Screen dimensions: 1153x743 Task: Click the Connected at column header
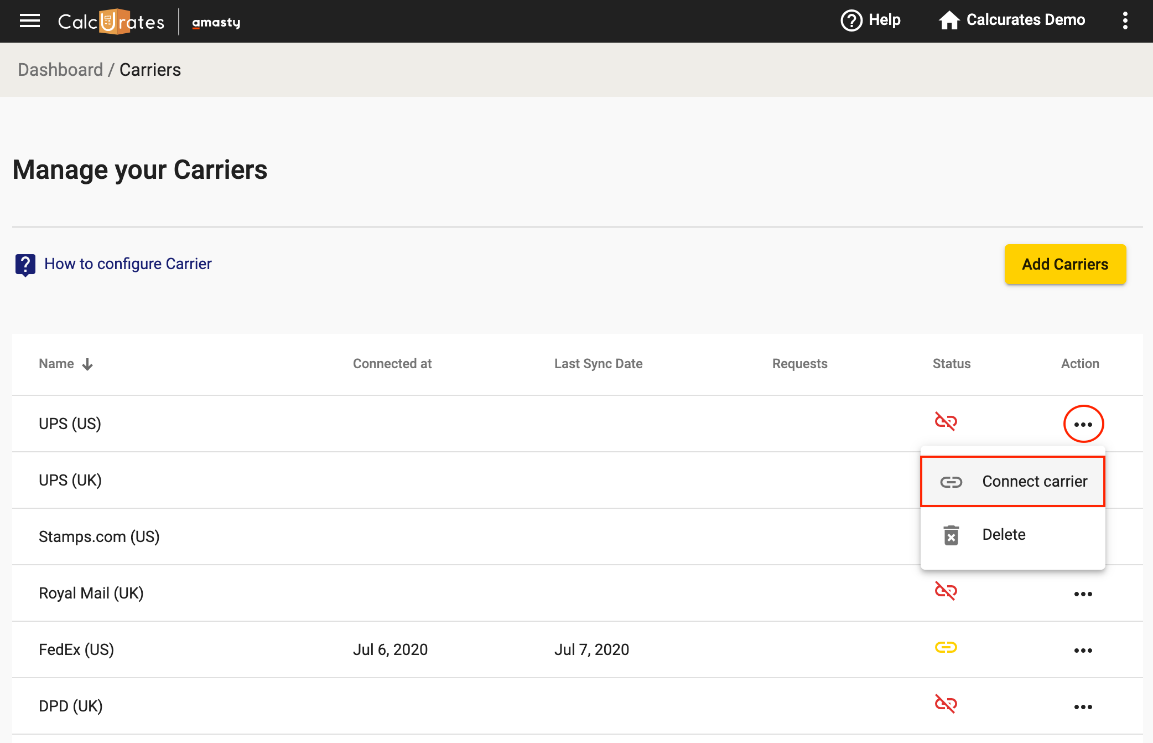point(392,364)
